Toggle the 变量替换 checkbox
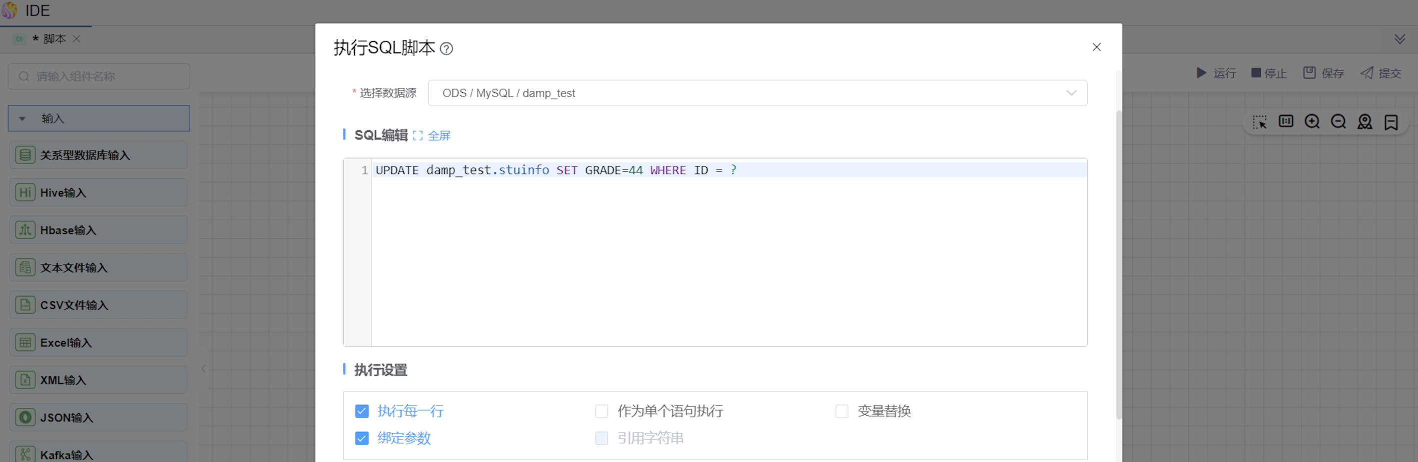1418x462 pixels. click(842, 411)
